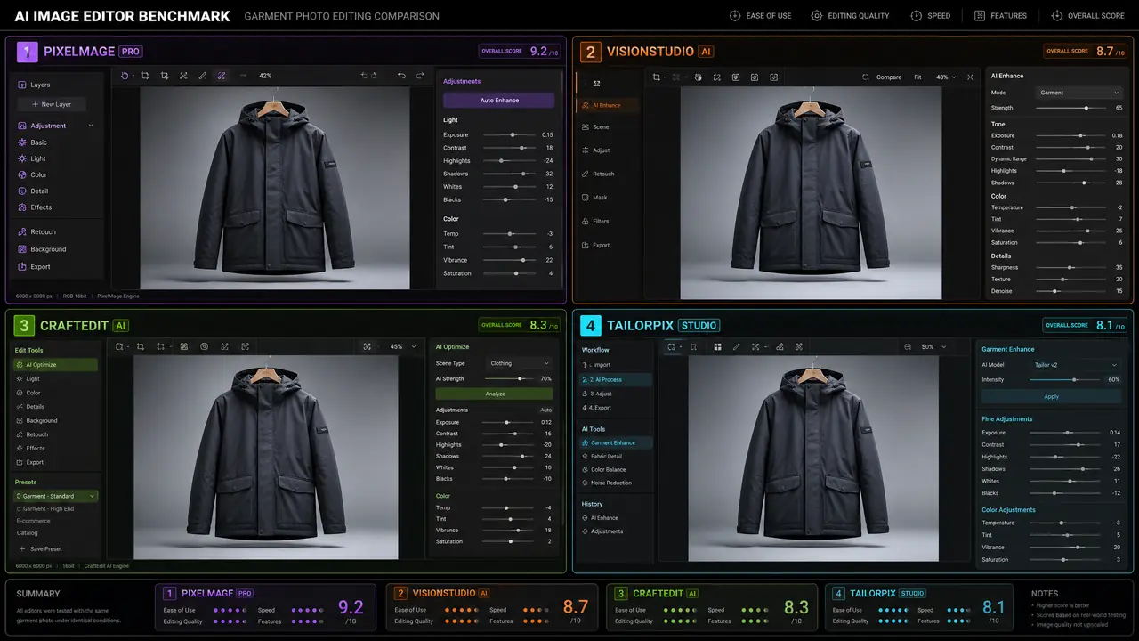Click the zoom-out magnifier in TailorPix toolbar
The width and height of the screenshot is (1139, 641).
(908, 346)
